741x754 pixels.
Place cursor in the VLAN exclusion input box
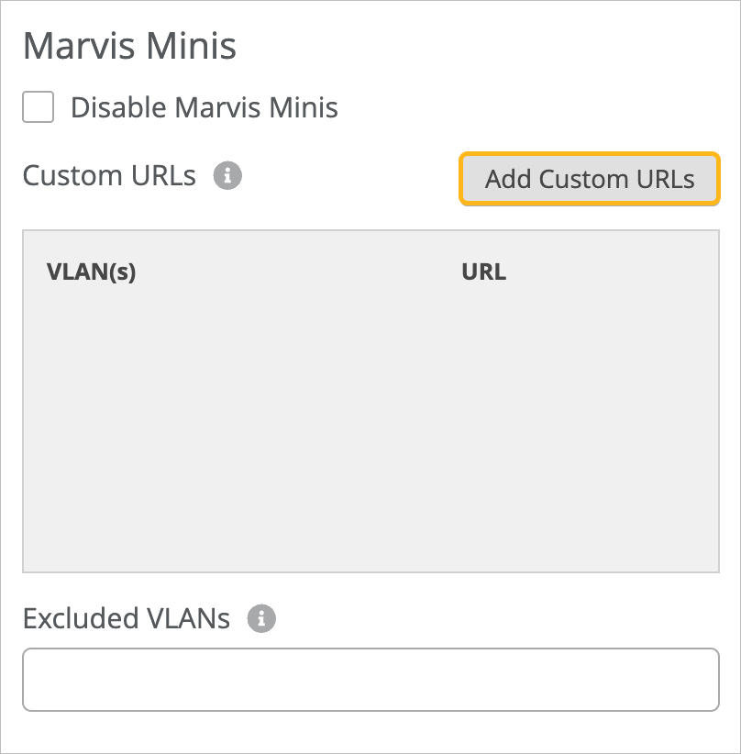click(x=370, y=680)
